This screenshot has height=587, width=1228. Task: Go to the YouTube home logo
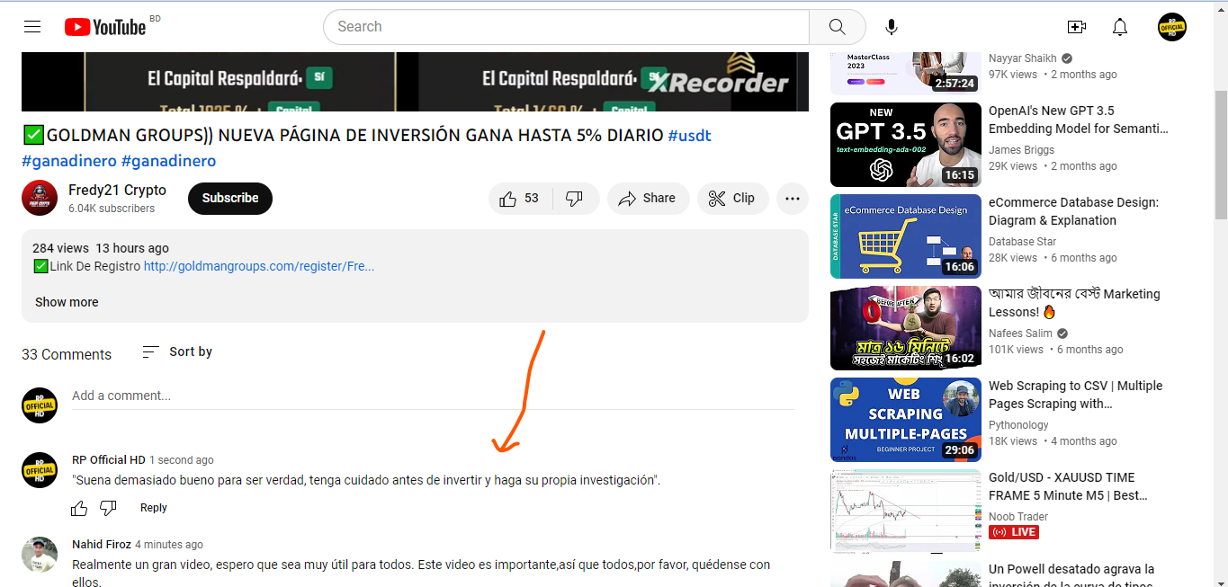(105, 27)
